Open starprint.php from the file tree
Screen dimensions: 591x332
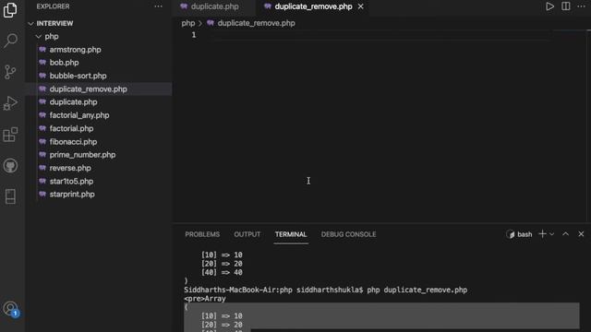(72, 195)
